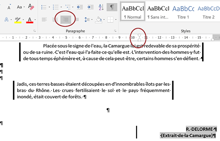220x141 pixels.
Task: Open the multilevel list dropdown arrow
Action: (x=73, y=7)
